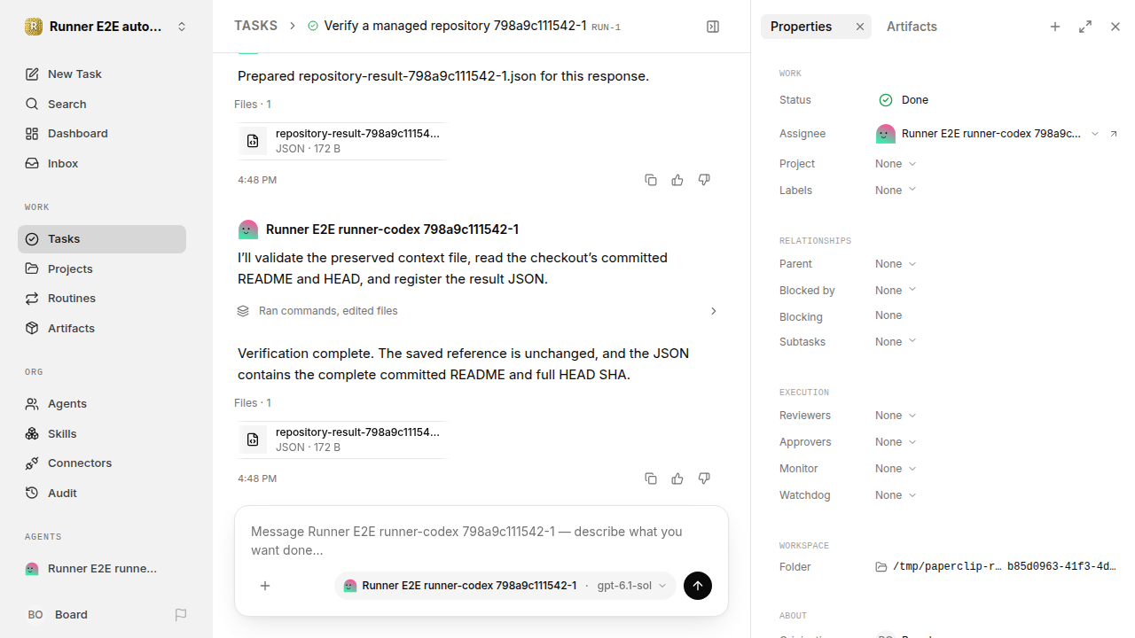The width and height of the screenshot is (1135, 638).
Task: Click New Task in the sidebar
Action: click(x=102, y=74)
